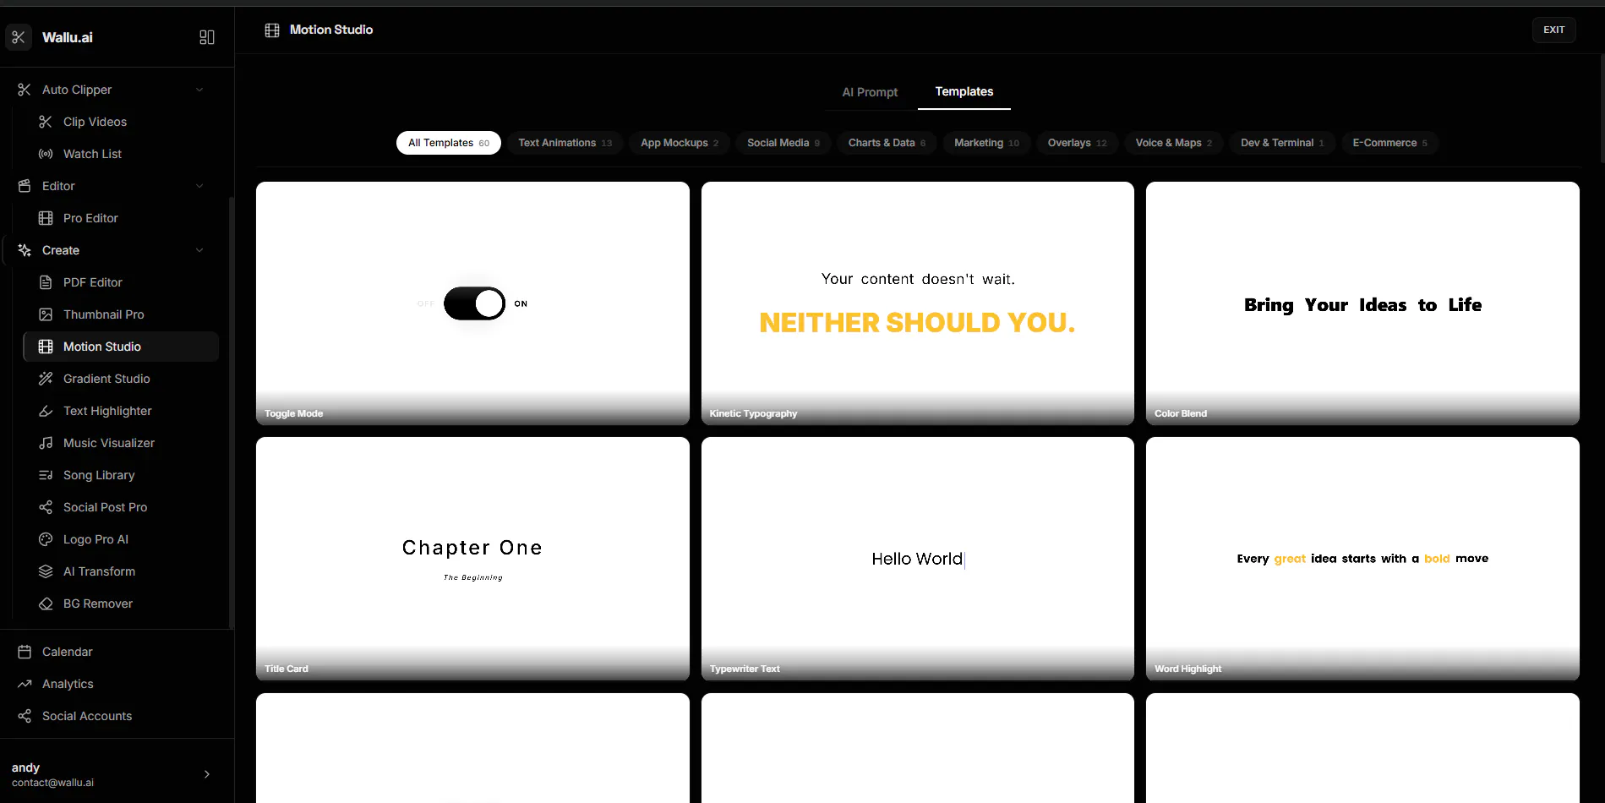Open the Kinetic Typography template

917,303
